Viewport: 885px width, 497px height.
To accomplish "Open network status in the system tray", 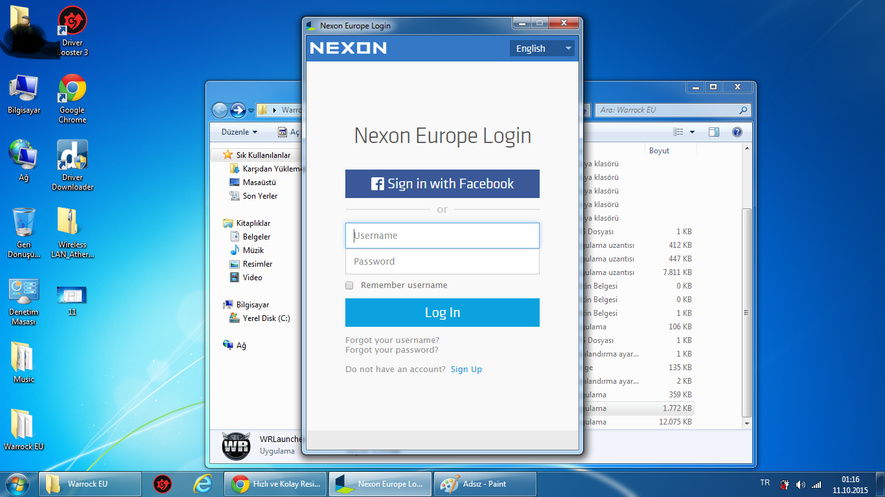I will click(x=816, y=484).
